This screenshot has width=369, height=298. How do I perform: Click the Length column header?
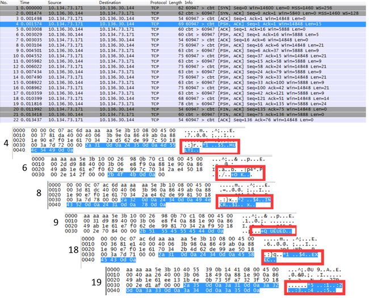click(x=175, y=3)
